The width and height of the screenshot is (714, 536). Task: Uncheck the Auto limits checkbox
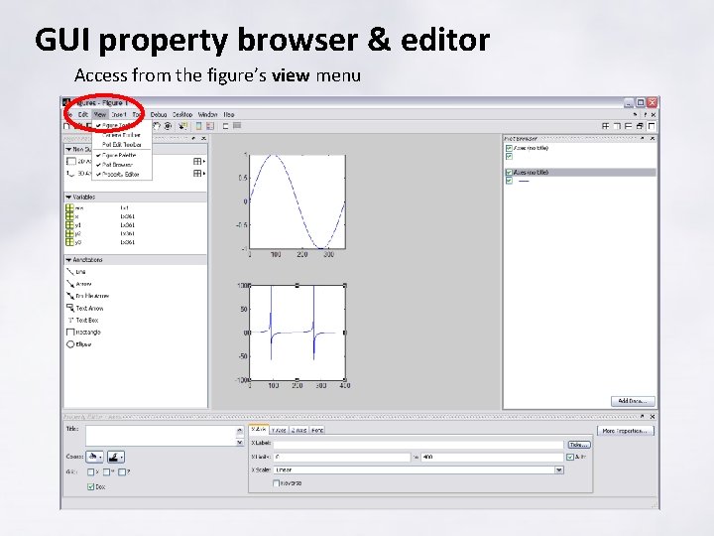(570, 457)
